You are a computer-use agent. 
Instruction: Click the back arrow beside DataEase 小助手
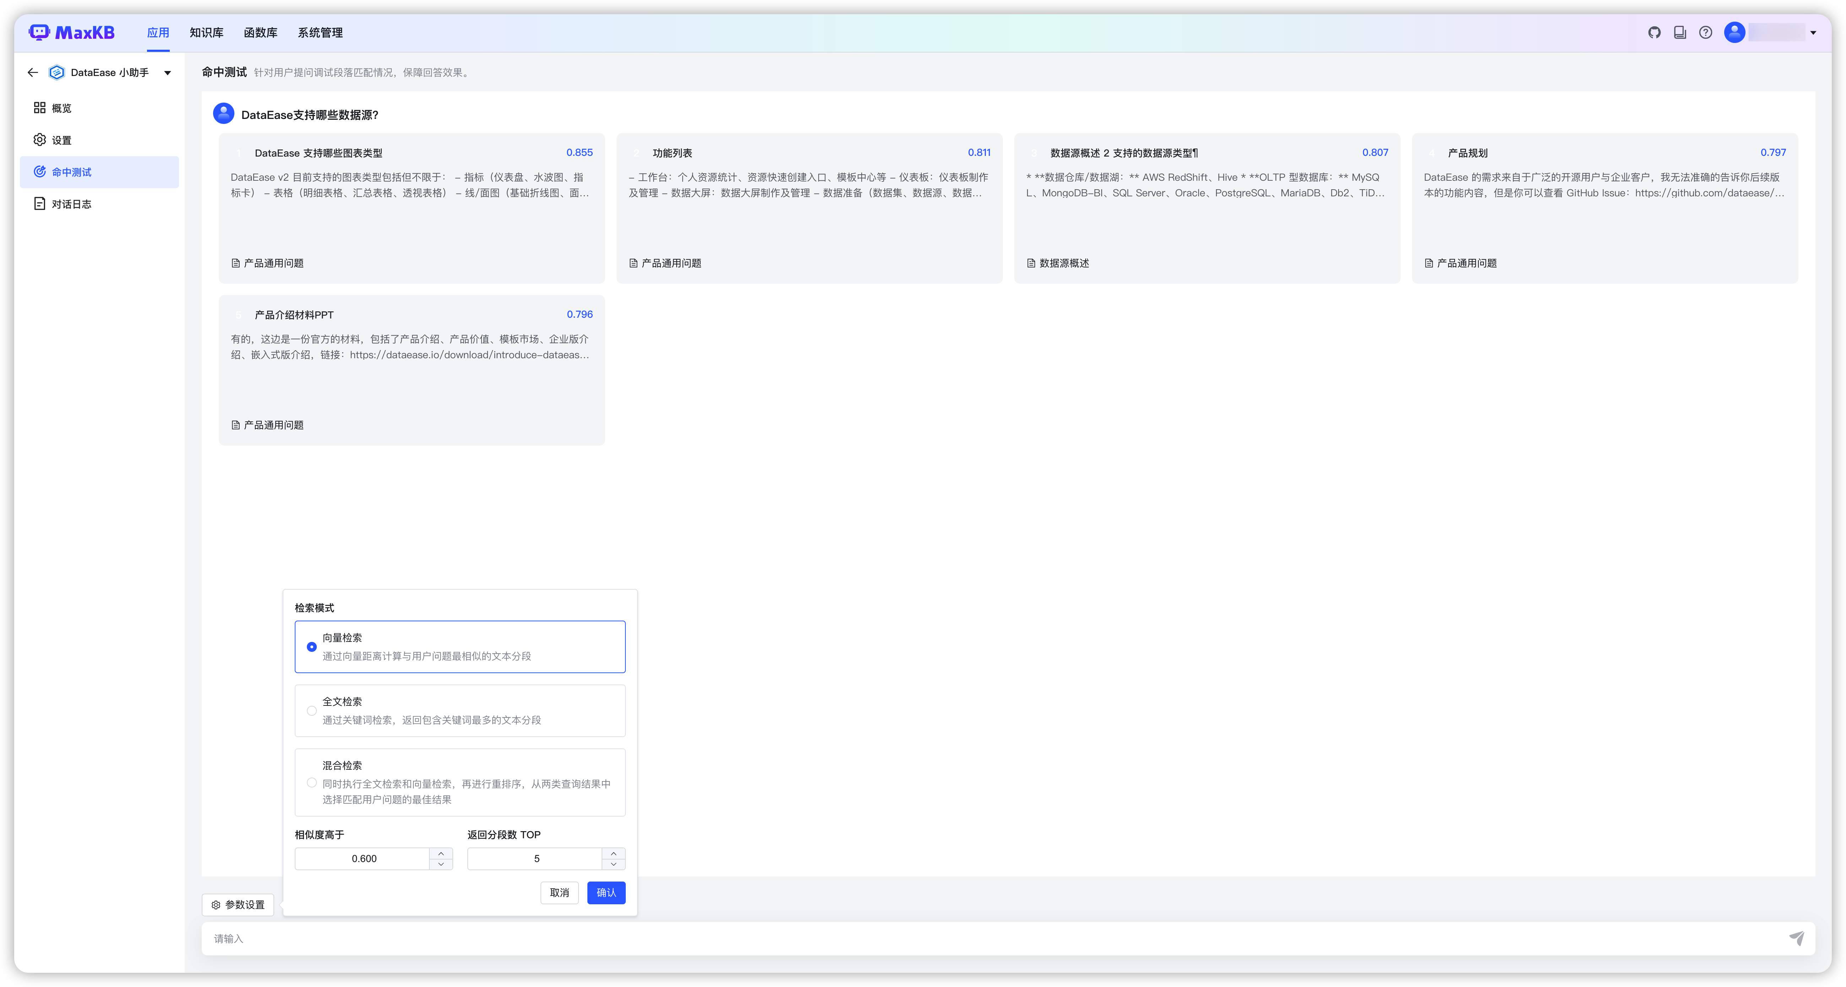click(x=32, y=72)
